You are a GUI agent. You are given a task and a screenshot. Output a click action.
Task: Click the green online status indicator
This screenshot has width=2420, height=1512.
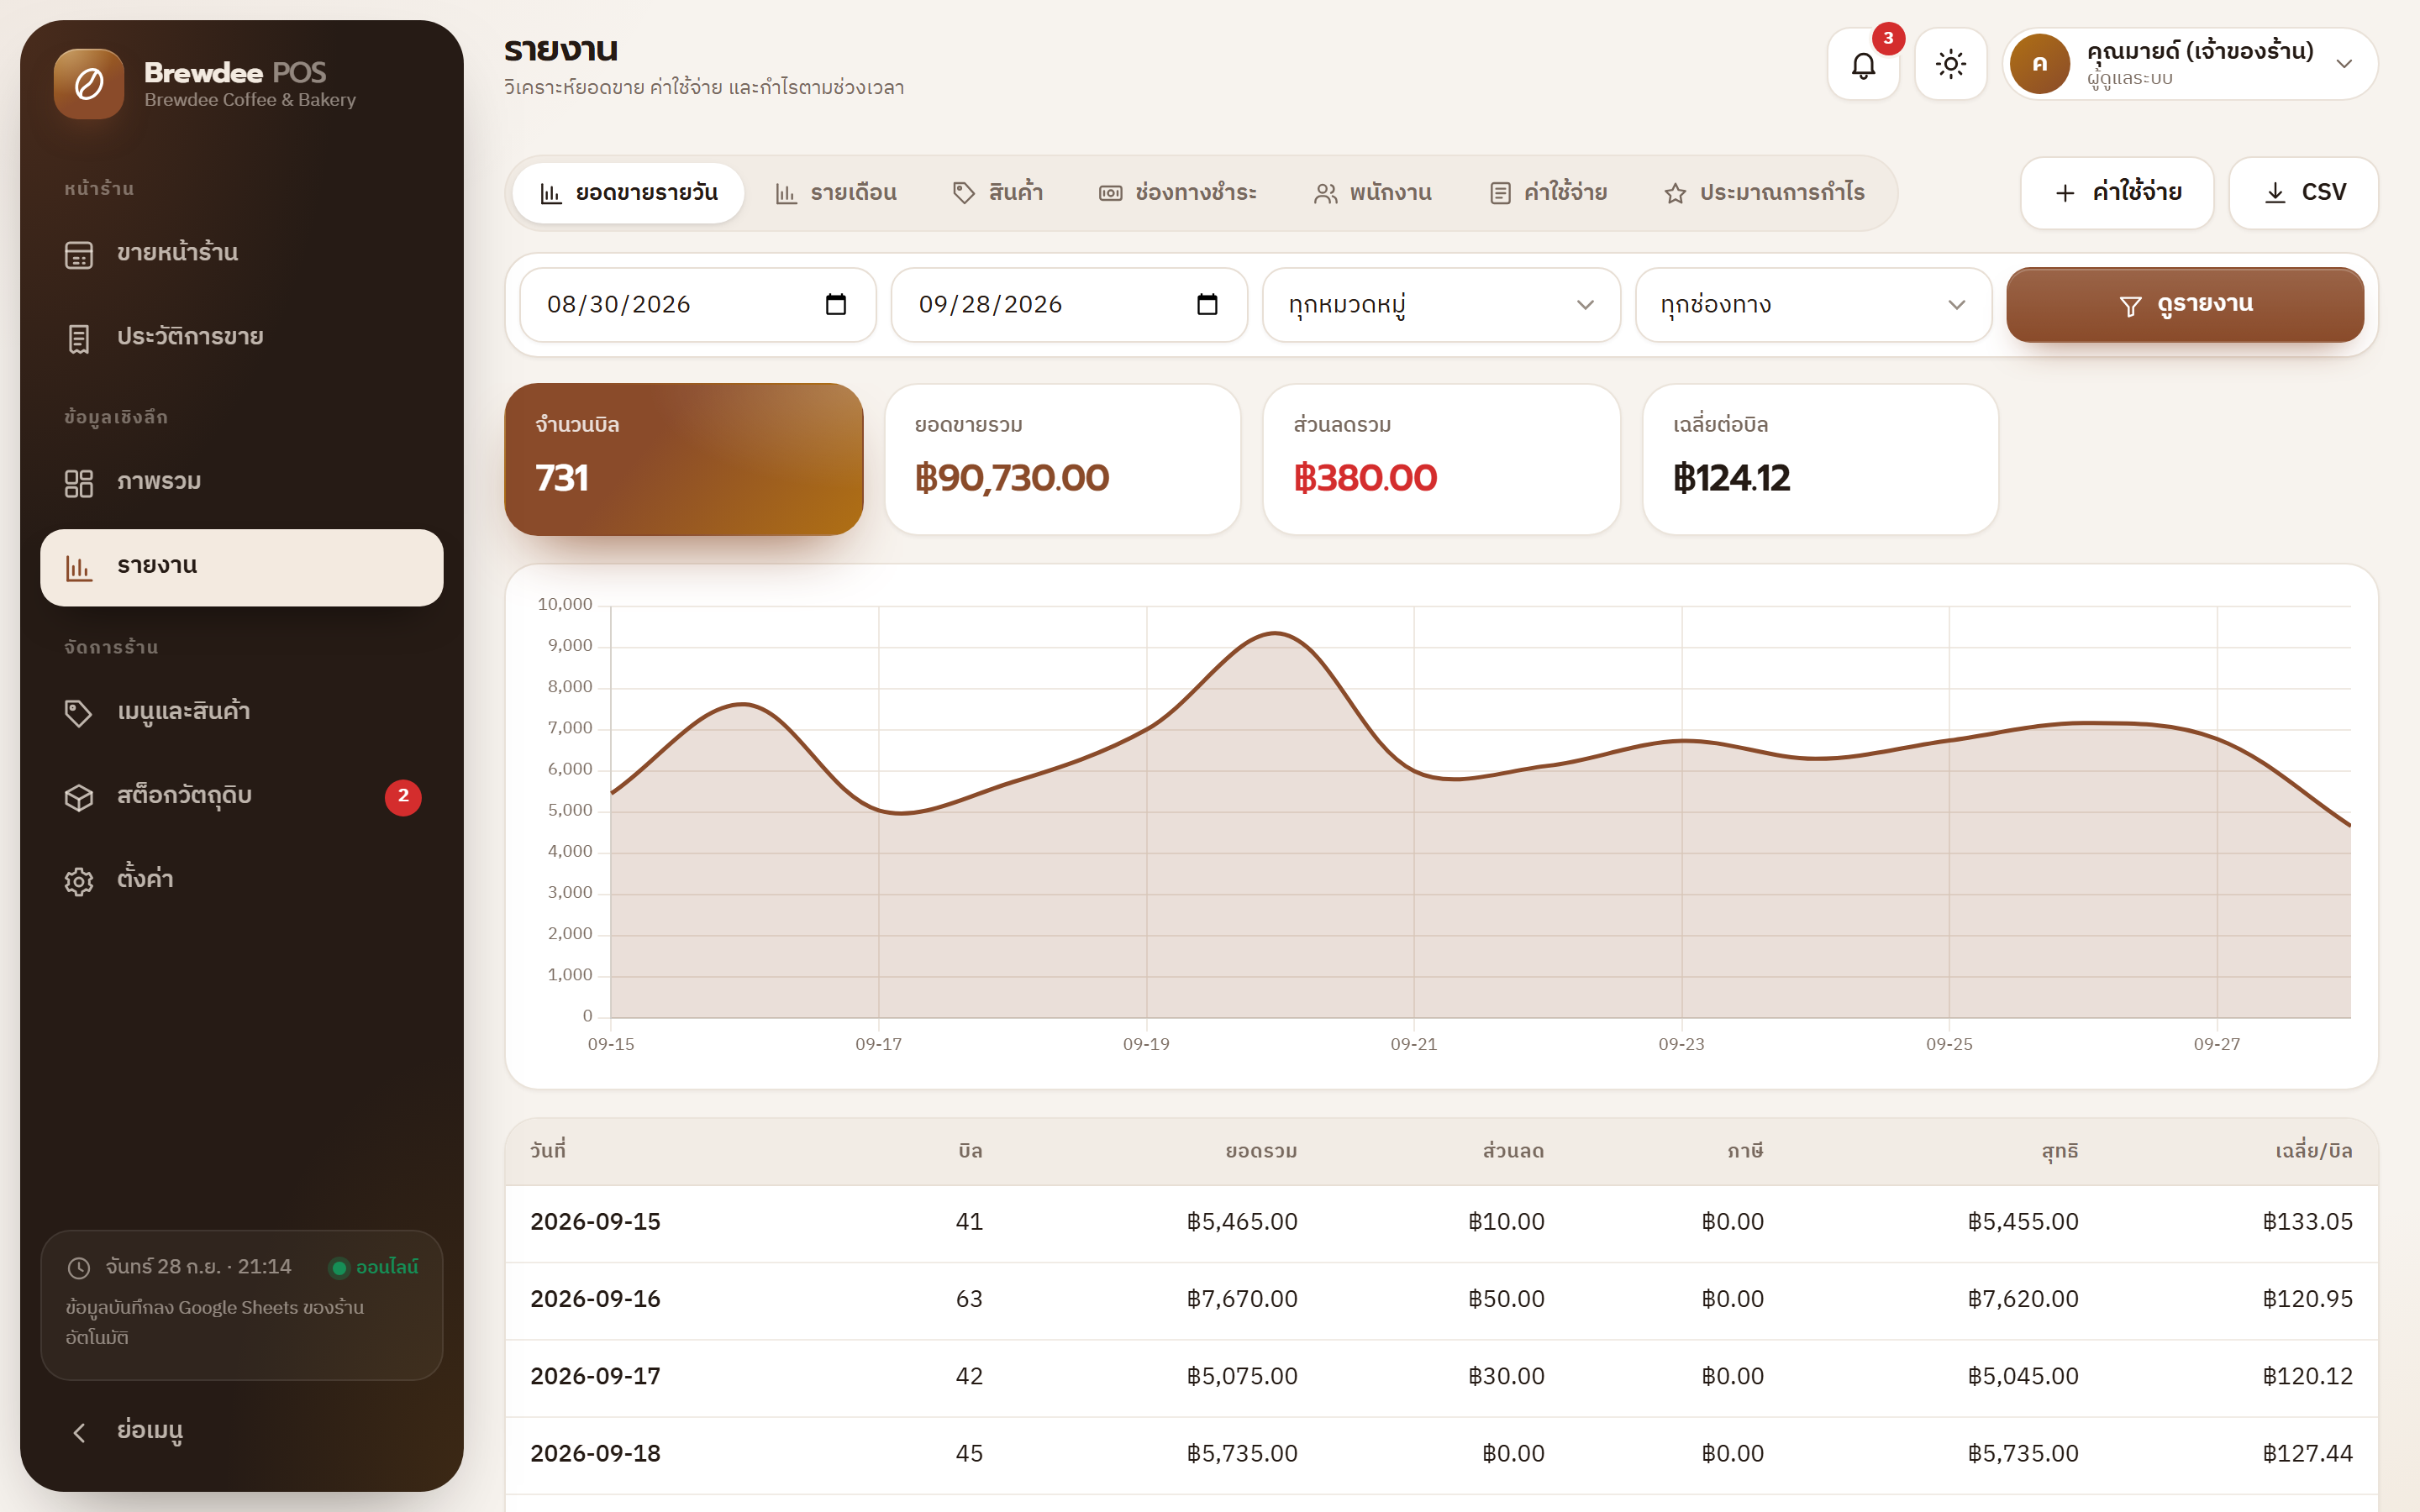[x=339, y=1268]
